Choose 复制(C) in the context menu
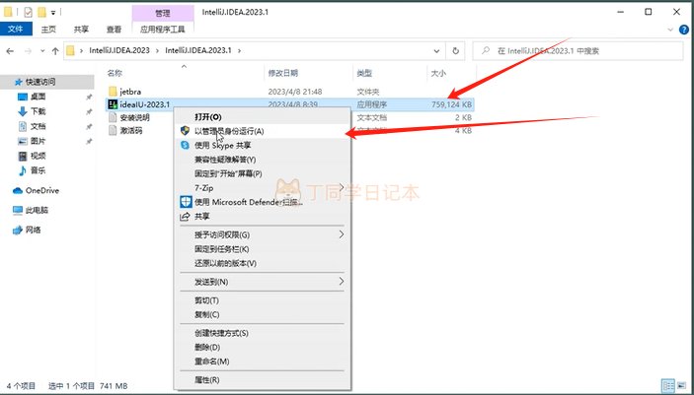Screen dimensions: 694x395 [262, 314]
